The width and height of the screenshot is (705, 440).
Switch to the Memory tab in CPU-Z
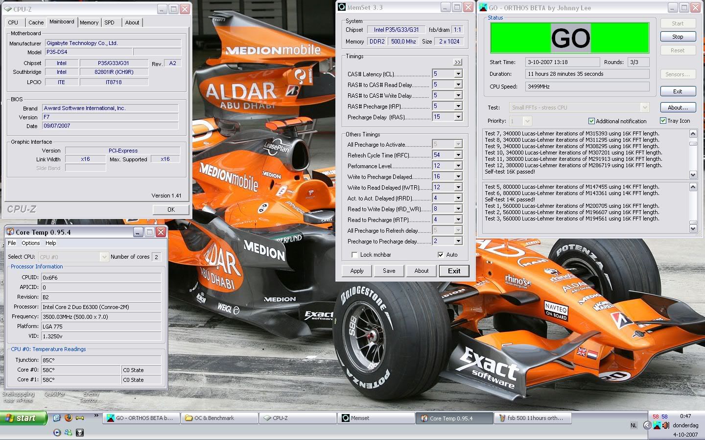89,22
